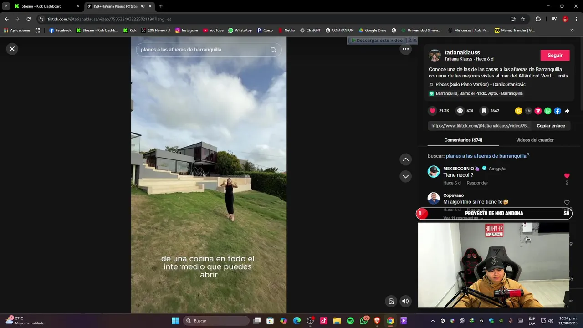Open WhatsApp from the taskbar
Image resolution: width=583 pixels, height=328 pixels.
(x=364, y=321)
